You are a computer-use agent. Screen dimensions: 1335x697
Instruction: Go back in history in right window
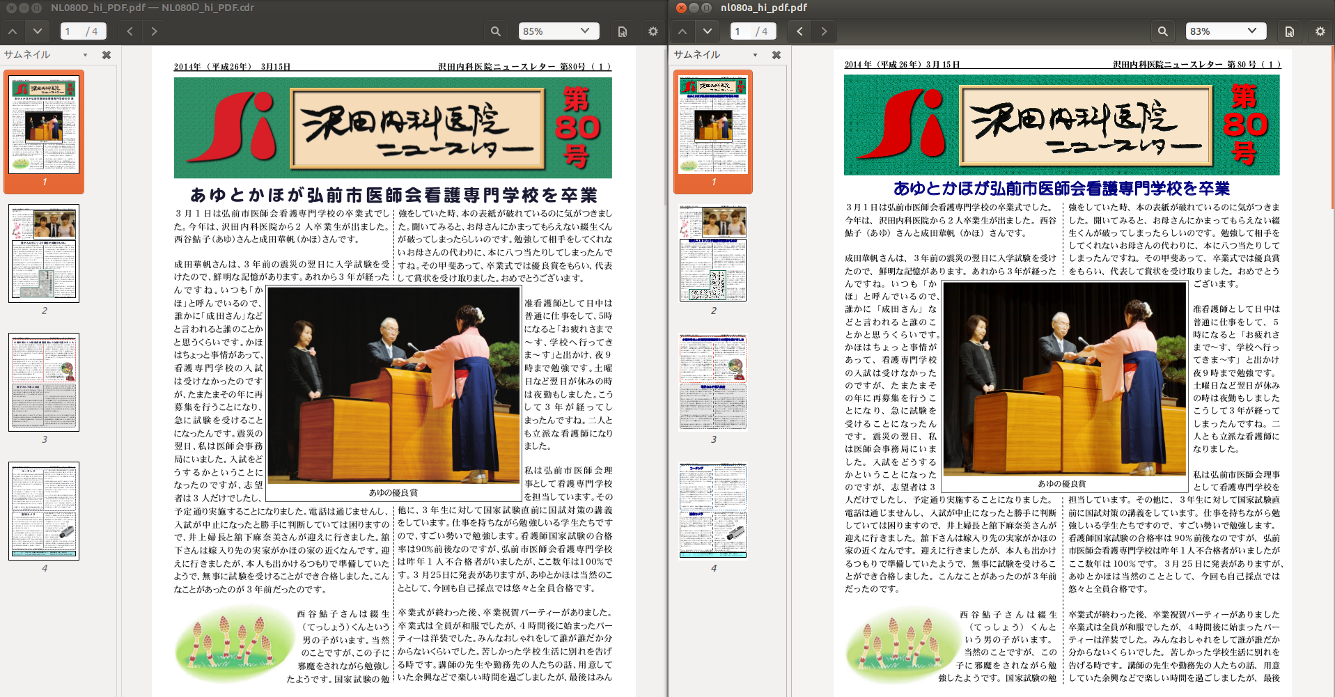click(x=799, y=31)
